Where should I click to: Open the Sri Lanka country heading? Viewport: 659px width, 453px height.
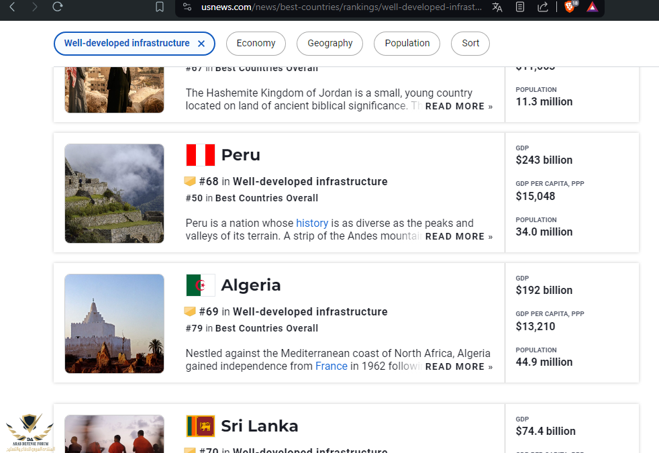pos(260,426)
